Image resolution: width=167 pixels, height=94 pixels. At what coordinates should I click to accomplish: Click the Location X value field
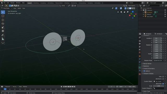[157, 38]
